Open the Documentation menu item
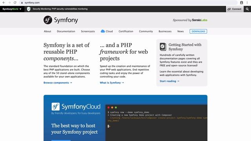 [x=66, y=31]
